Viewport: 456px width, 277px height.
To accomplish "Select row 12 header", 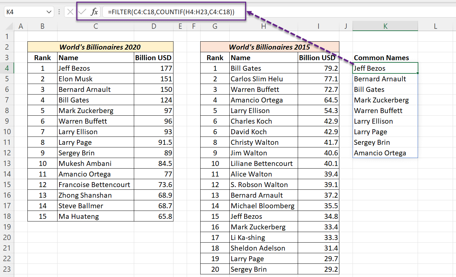I will click(7, 153).
